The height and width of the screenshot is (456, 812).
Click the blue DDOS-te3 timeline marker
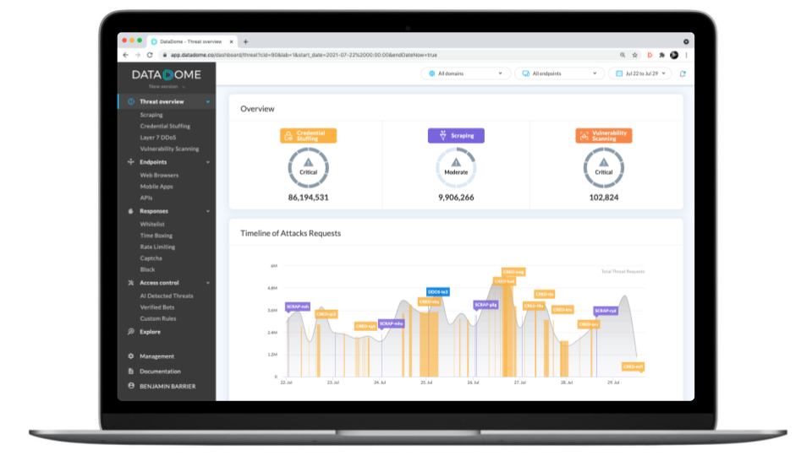pyautogui.click(x=437, y=291)
